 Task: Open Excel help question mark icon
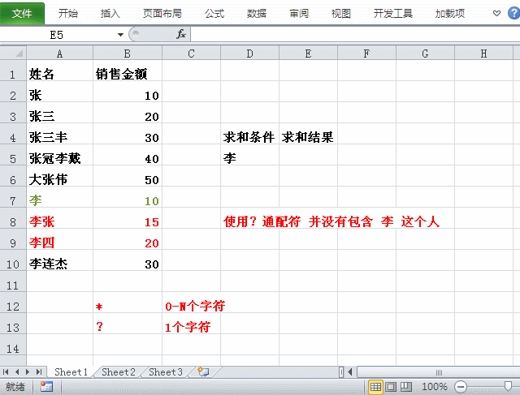click(514, 13)
